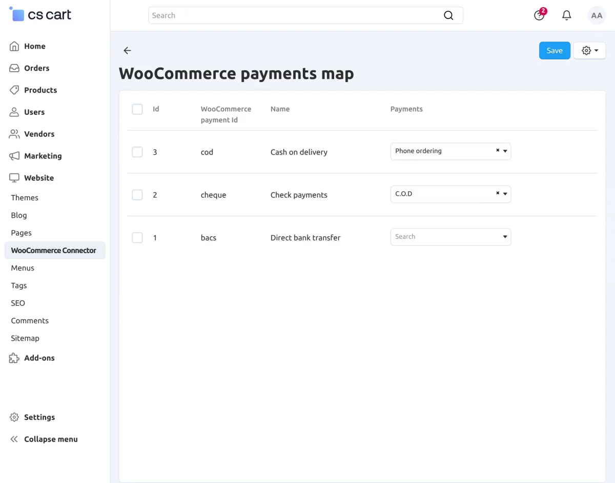Click the cod payment id cell

click(207, 152)
